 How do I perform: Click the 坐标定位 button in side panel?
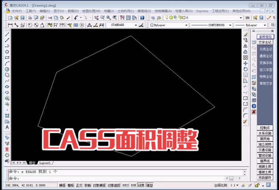265,37
